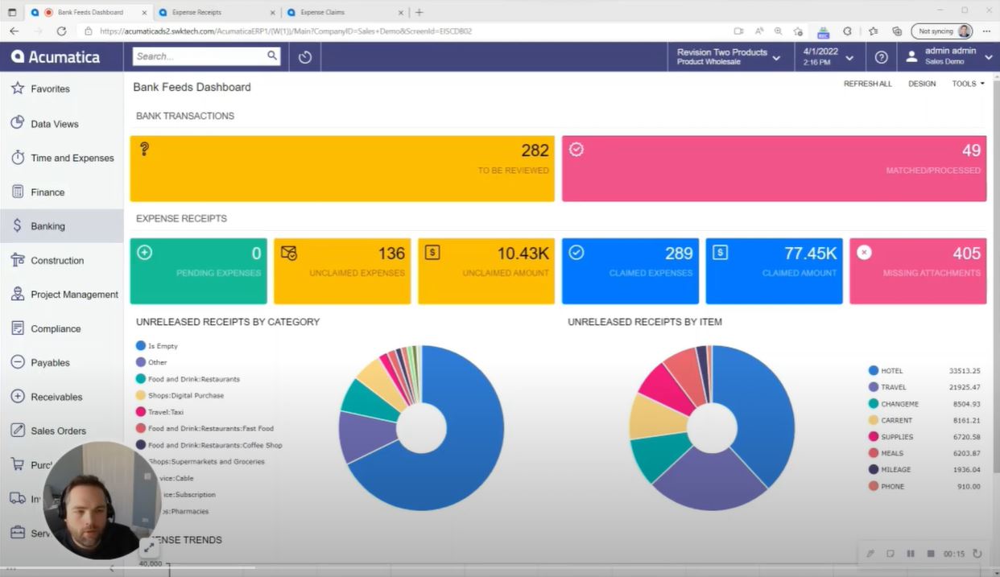This screenshot has height=577, width=1000.
Task: Click the browser address bar URL
Action: pyautogui.click(x=285, y=31)
